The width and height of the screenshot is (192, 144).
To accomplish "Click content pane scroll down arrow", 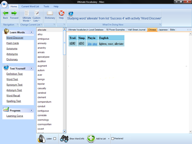I will 190,131.
